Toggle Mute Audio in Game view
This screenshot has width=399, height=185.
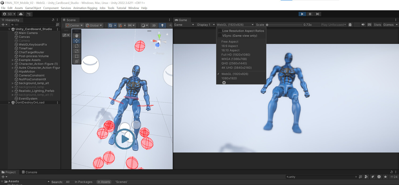click(363, 25)
